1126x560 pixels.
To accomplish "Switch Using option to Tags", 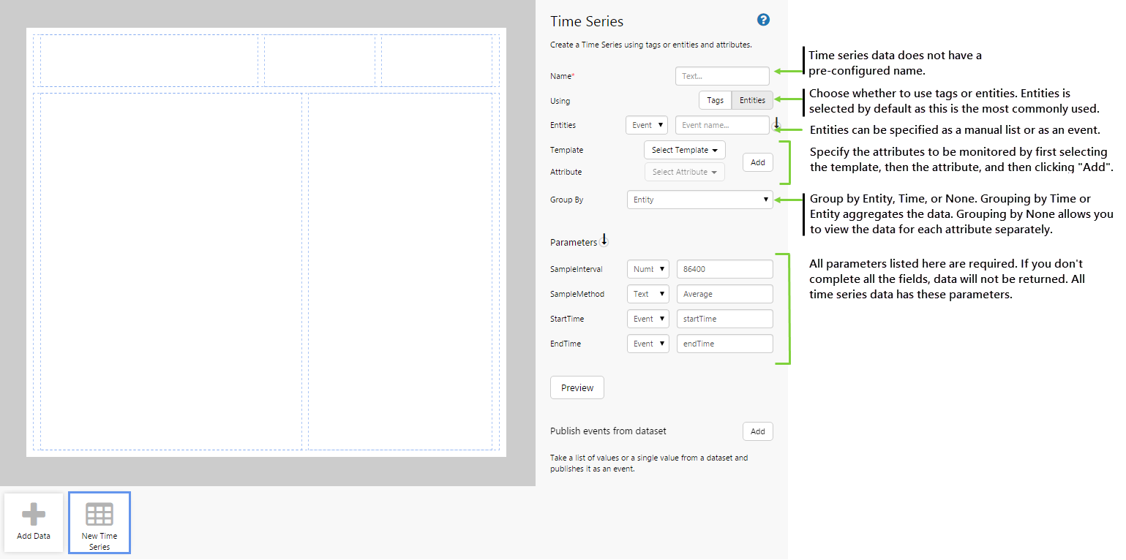I will pyautogui.click(x=715, y=100).
